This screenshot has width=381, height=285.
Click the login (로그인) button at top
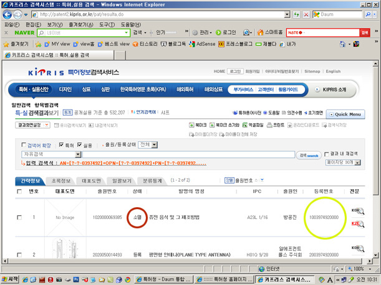pyautogui.click(x=235, y=72)
